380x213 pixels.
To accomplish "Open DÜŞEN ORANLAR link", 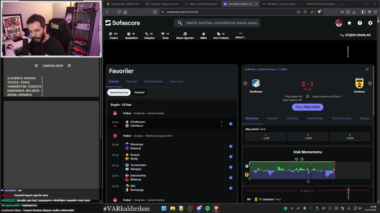I will point(355,35).
